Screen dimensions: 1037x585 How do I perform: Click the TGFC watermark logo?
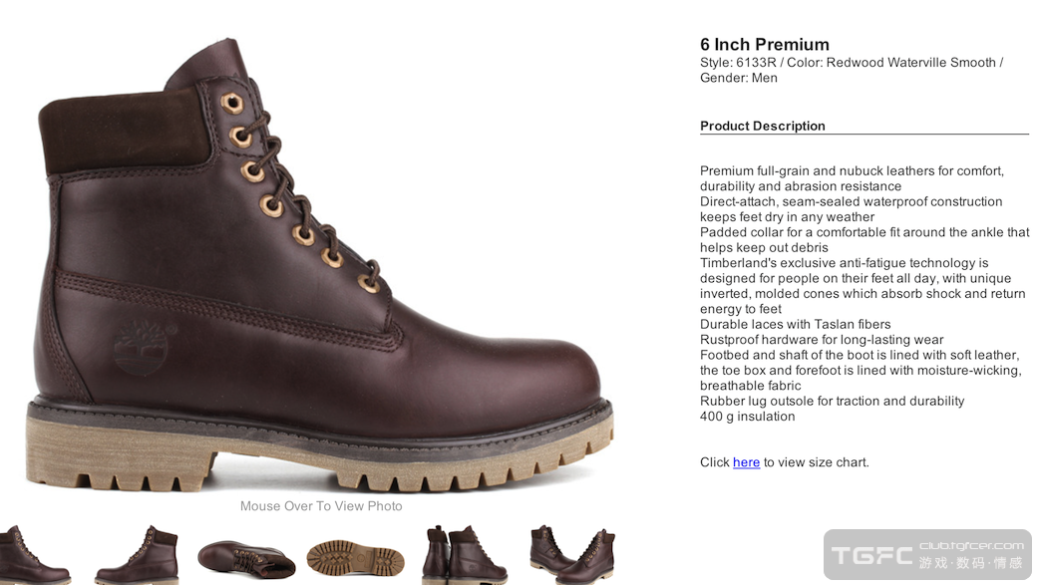(x=871, y=555)
